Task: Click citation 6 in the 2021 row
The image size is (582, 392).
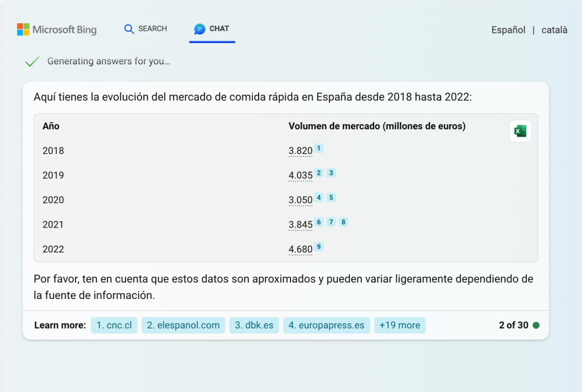Action: (319, 222)
